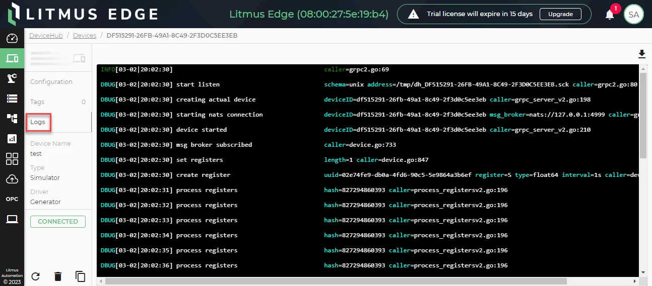The width and height of the screenshot is (652, 286).
Task: Delete device with the trash icon
Action: click(x=58, y=276)
